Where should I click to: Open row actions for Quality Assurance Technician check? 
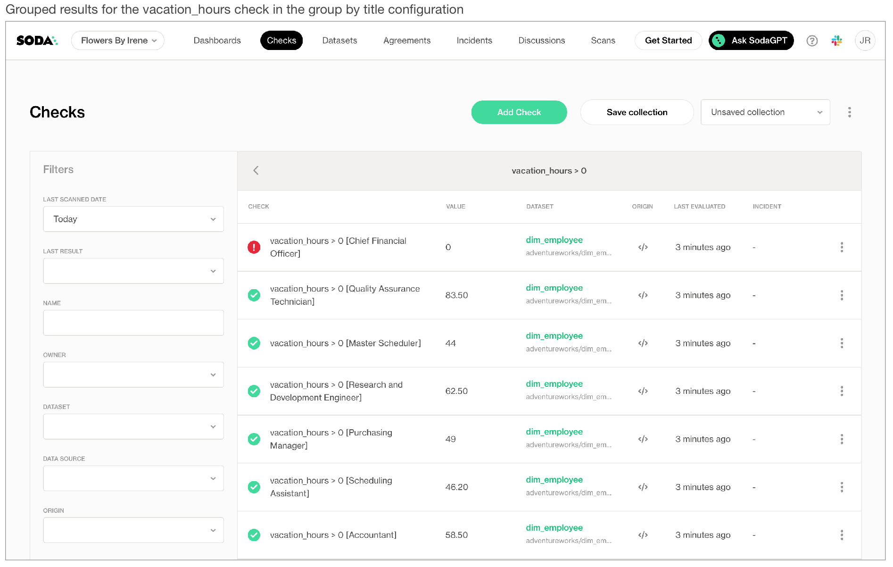pos(842,295)
